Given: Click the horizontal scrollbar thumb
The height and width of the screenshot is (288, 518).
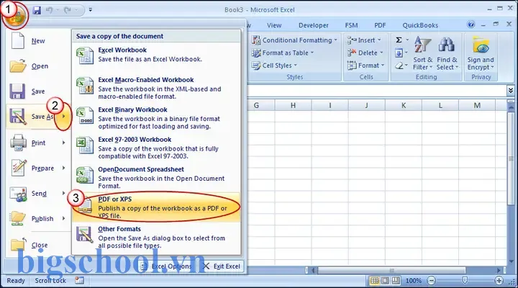Looking at the screenshot, I should pos(391,271).
